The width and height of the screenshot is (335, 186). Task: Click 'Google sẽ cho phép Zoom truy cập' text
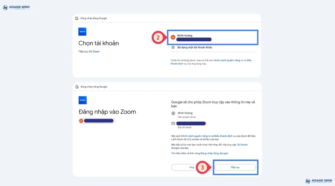213,104
